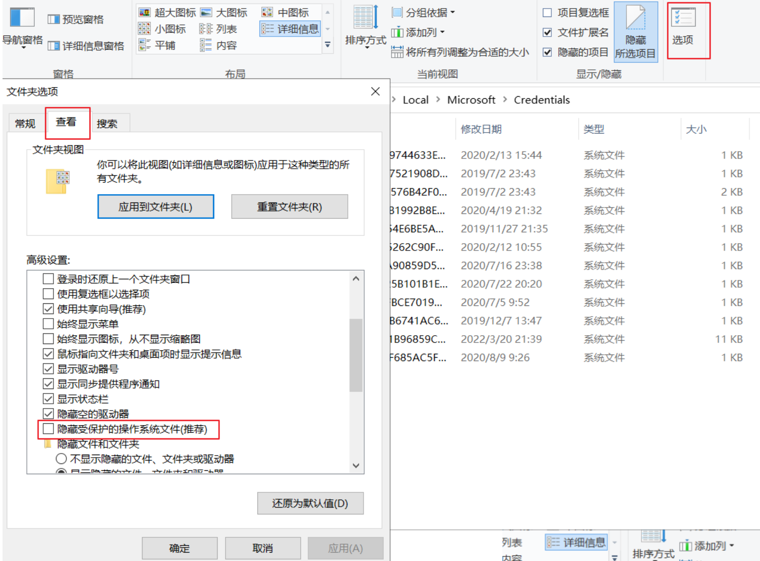Viewport: 760px width, 561px height.
Task: Click 还原为默认值(D) to restore defaults
Action: 310,503
